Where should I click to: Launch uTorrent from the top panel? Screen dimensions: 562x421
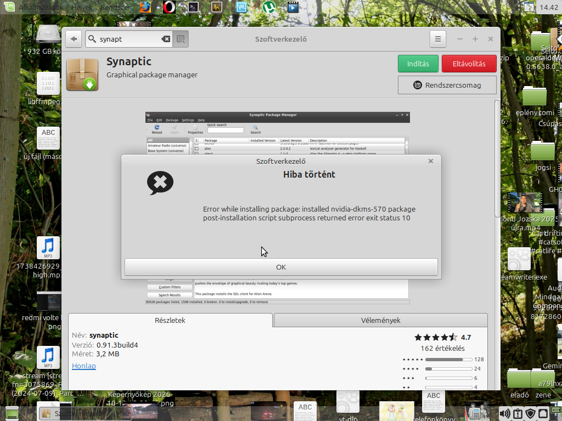point(269,7)
